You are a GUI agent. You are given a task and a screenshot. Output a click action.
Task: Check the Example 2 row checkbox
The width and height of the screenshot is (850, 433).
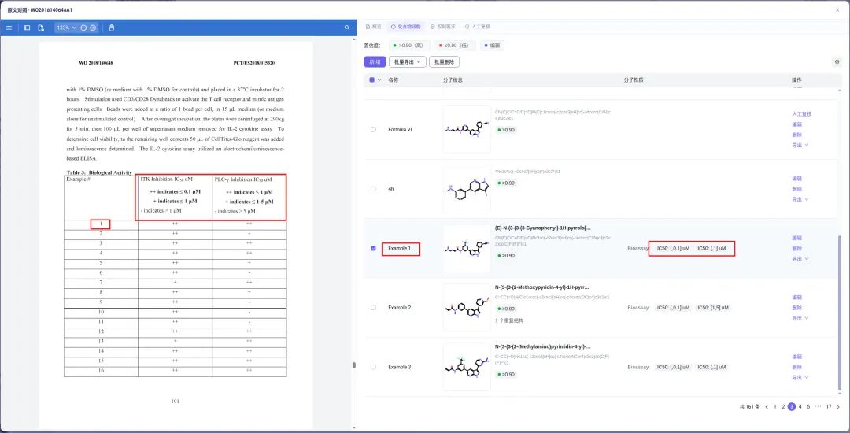(x=373, y=307)
